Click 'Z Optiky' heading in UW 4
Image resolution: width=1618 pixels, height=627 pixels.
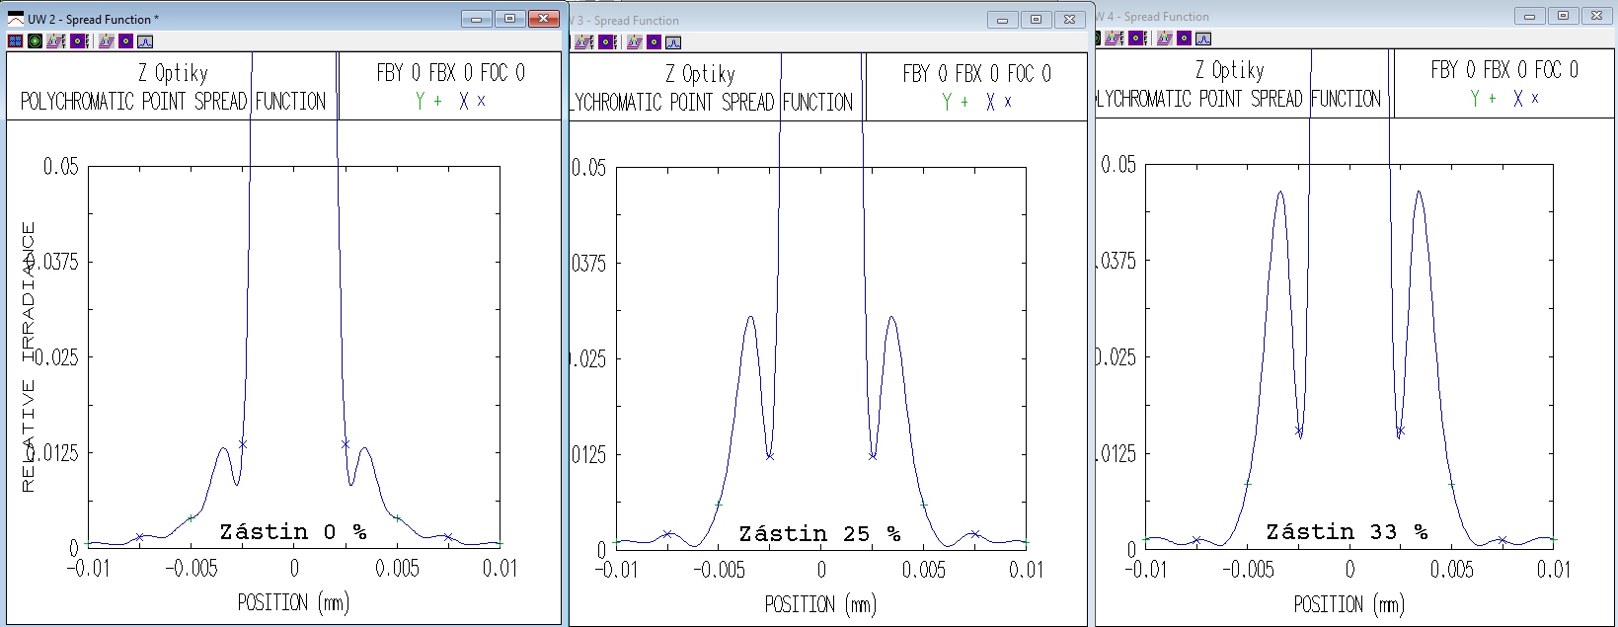click(x=1229, y=70)
